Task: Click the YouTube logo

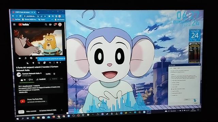Action: 24,24
